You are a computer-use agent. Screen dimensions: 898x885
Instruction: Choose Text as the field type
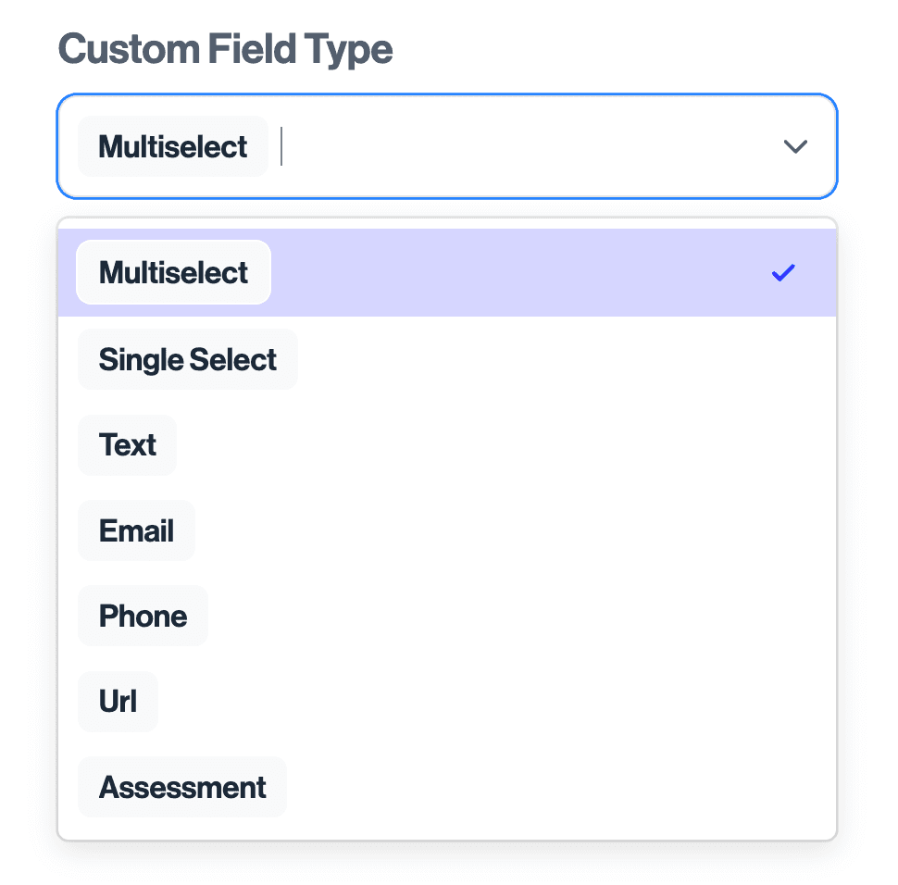coord(127,445)
